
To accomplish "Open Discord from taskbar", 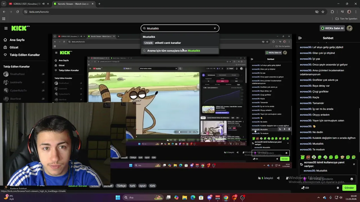I will [x=210, y=198].
